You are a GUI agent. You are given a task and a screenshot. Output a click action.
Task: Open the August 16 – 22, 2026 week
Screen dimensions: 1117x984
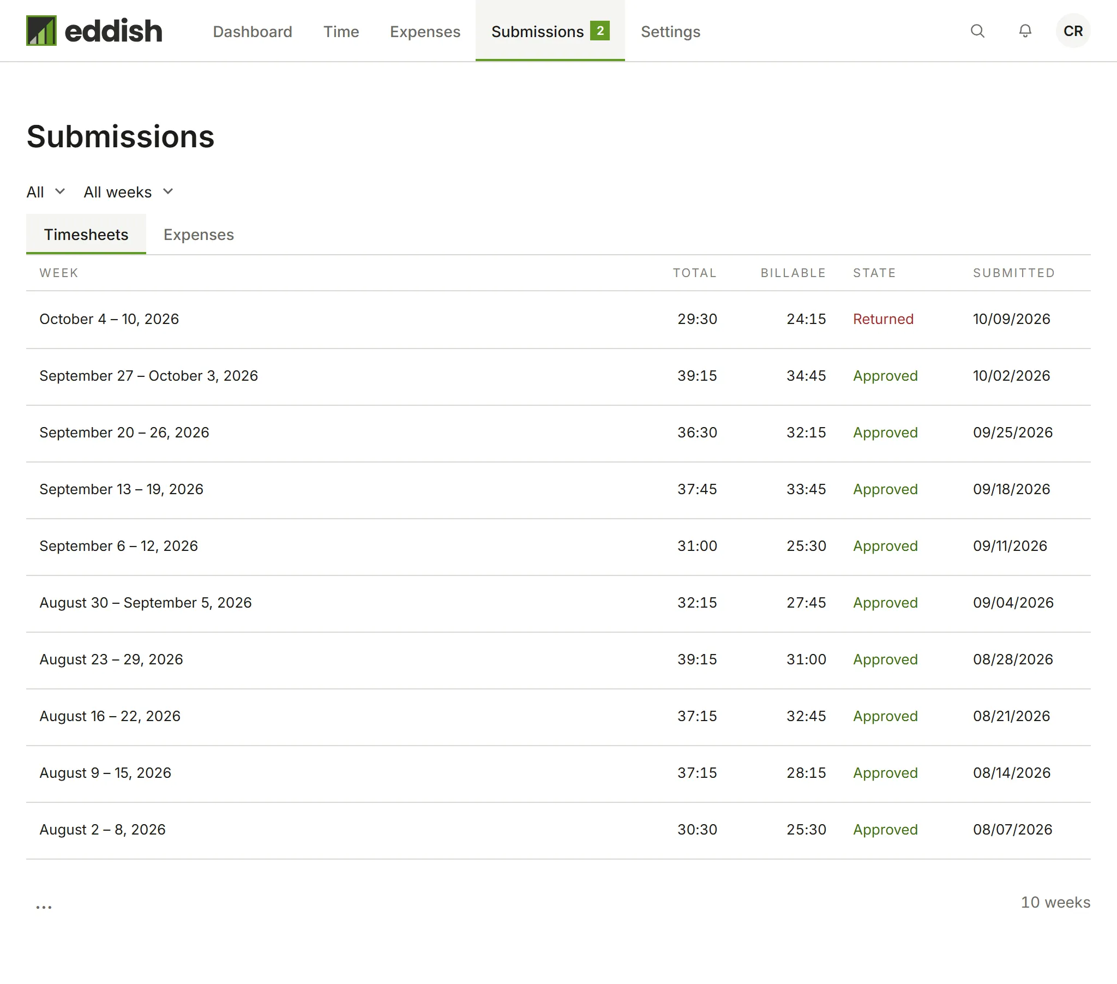point(558,717)
